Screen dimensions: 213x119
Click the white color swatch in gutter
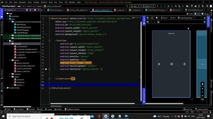46,69
